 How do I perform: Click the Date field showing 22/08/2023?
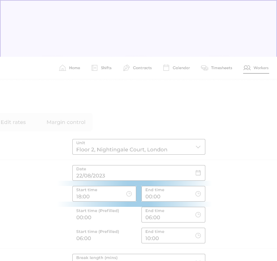click(x=139, y=173)
